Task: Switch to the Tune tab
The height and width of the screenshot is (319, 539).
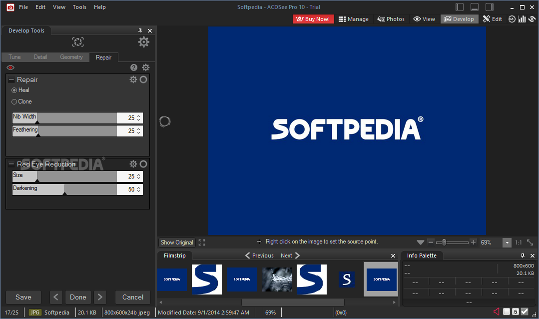Action: pyautogui.click(x=15, y=57)
